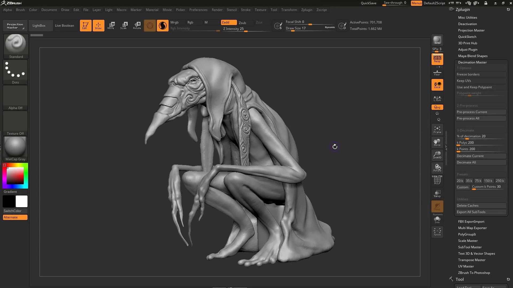Click the Frame view icon

point(437,130)
